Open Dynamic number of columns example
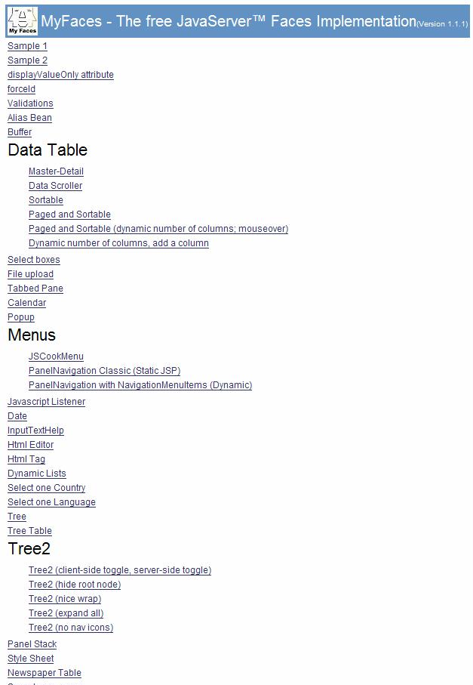473x685 pixels. [118, 243]
